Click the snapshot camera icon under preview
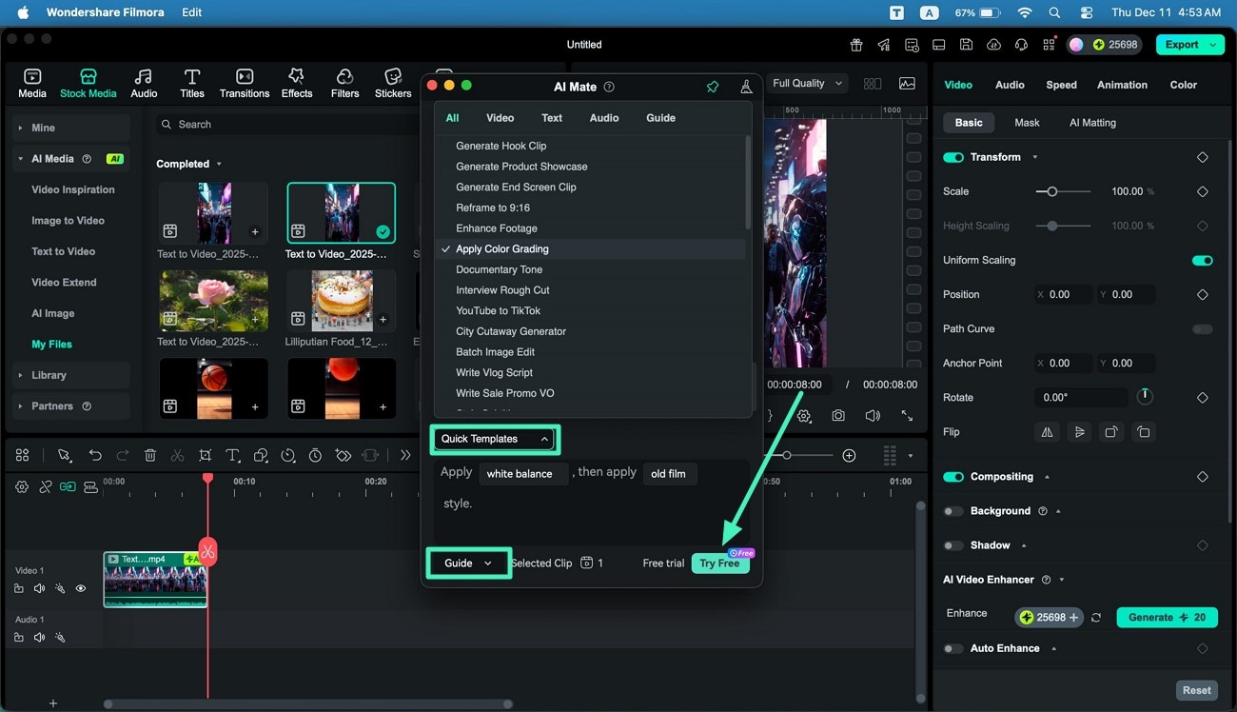Image resolution: width=1237 pixels, height=712 pixels. click(x=837, y=416)
